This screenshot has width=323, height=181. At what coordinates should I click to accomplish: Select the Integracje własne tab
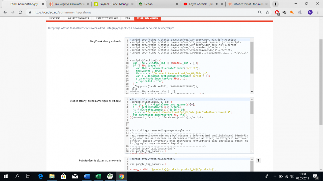point(148,18)
